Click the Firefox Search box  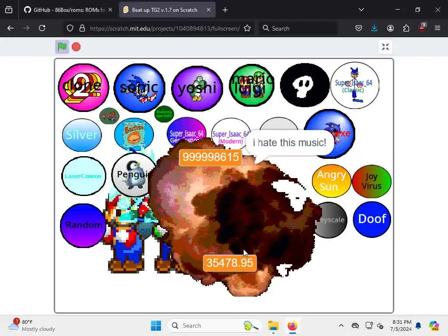pos(297,28)
